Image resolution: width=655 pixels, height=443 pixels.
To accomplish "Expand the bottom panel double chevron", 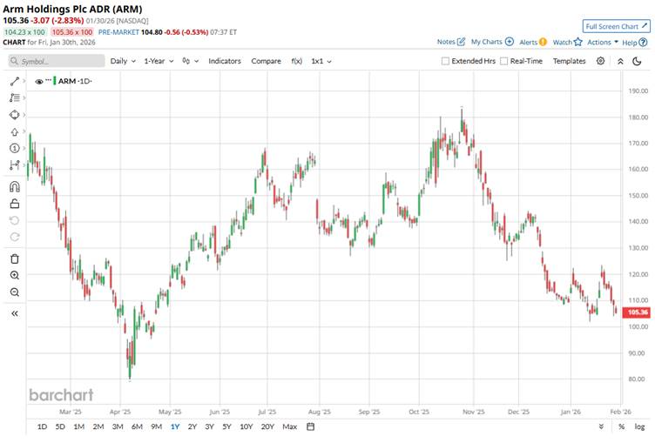I will (x=601, y=426).
